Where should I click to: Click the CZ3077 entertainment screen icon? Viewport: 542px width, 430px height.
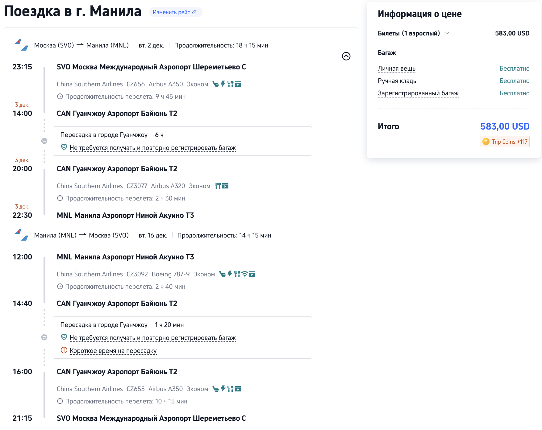point(225,186)
